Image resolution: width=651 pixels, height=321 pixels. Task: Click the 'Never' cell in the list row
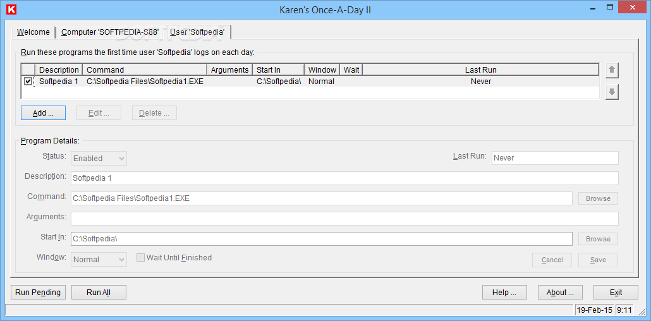pyautogui.click(x=481, y=82)
